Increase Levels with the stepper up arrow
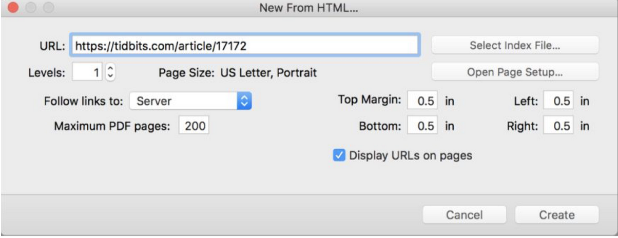The width and height of the screenshot is (618, 238). 110,69
